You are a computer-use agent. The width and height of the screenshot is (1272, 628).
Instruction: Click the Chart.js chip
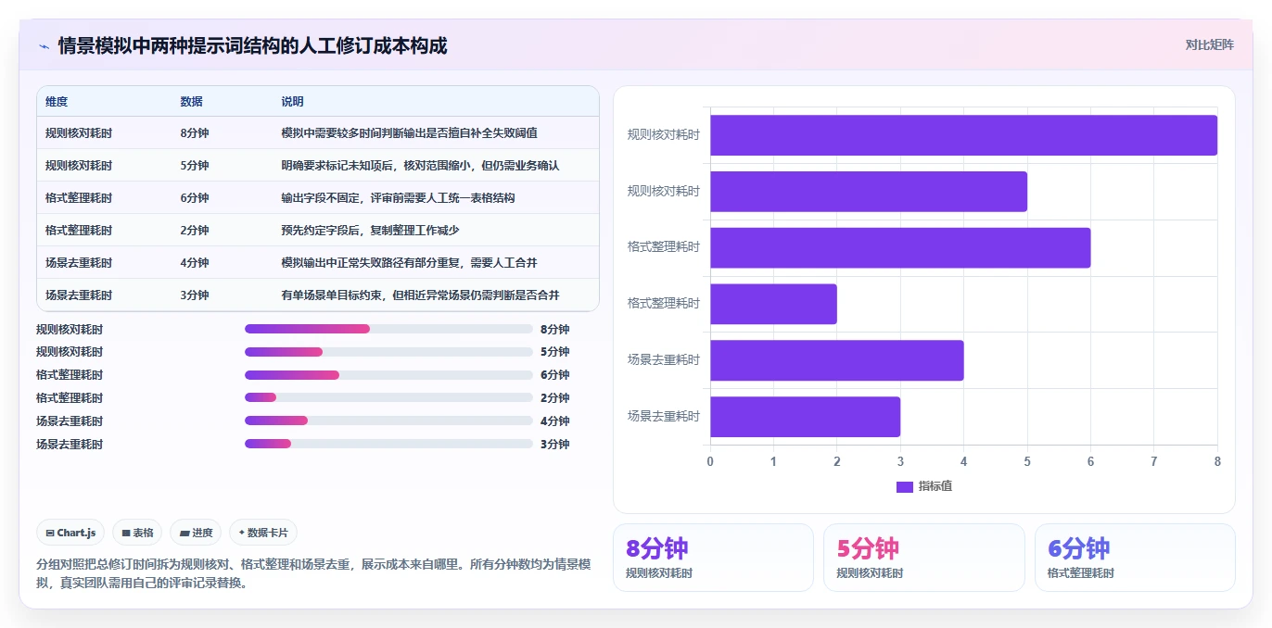pyautogui.click(x=70, y=533)
